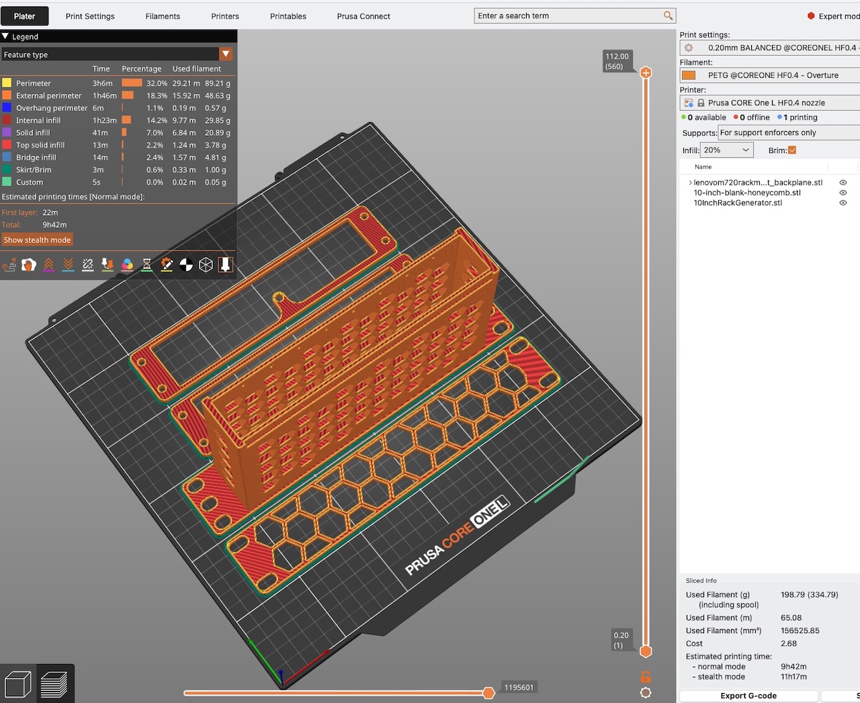
Task: Open the Infill 20% dropdown
Action: (x=726, y=150)
